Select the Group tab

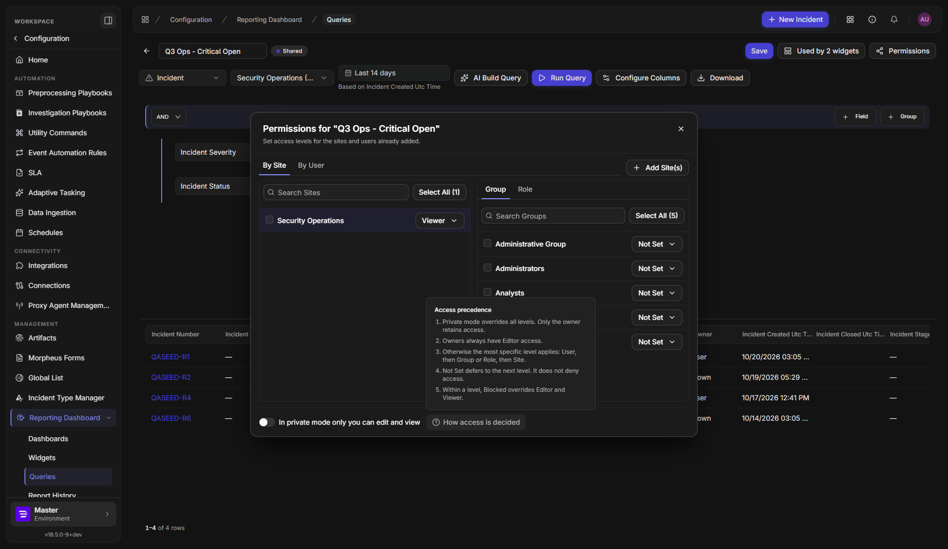pyautogui.click(x=495, y=189)
